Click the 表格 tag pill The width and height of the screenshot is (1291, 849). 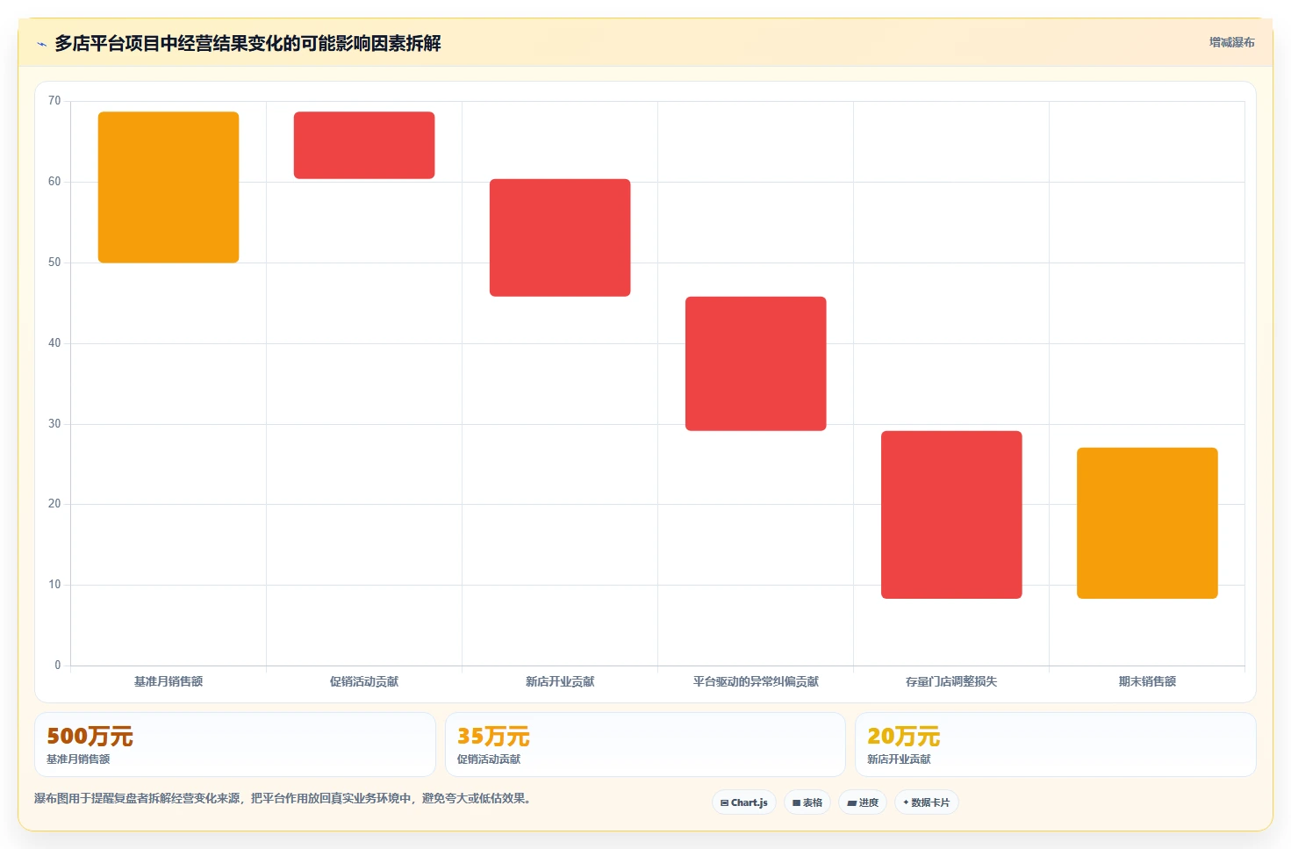(x=807, y=802)
